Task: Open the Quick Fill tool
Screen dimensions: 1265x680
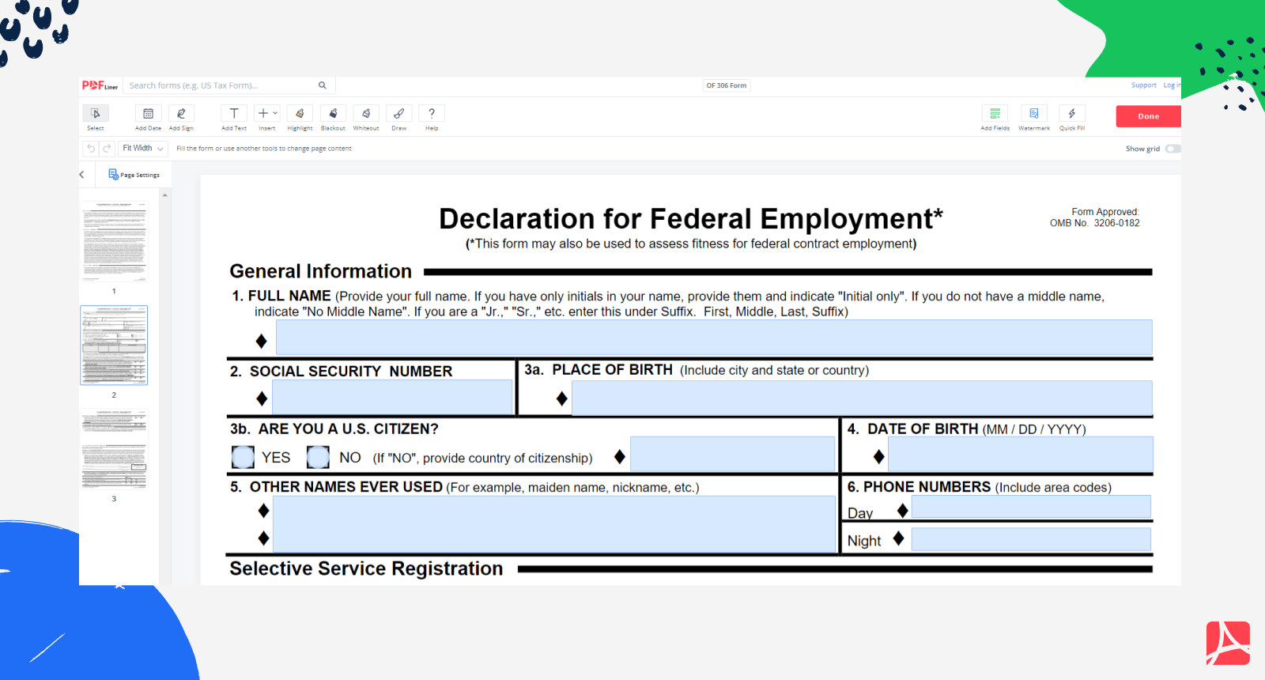Action: [x=1072, y=115]
